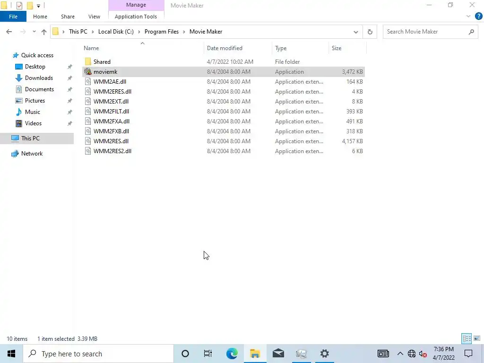Click the WMM2EXT.dll file icon

pos(88,101)
